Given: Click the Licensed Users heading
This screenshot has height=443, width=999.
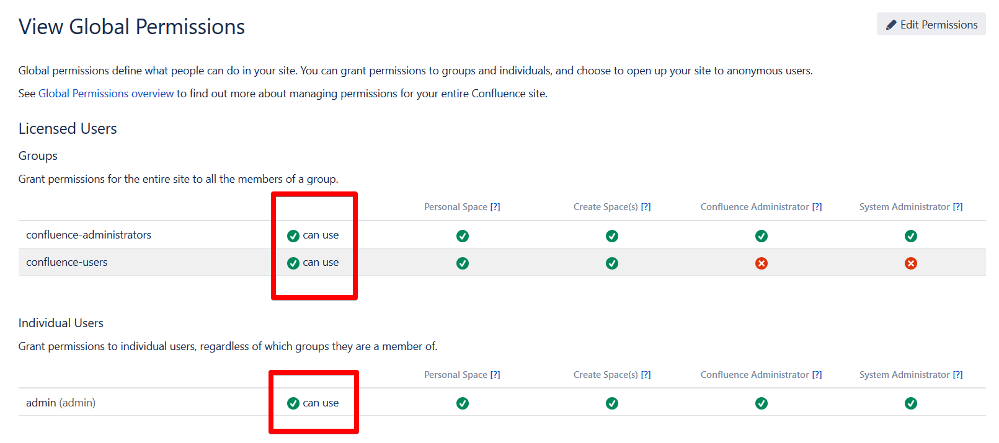Looking at the screenshot, I should click(x=68, y=128).
